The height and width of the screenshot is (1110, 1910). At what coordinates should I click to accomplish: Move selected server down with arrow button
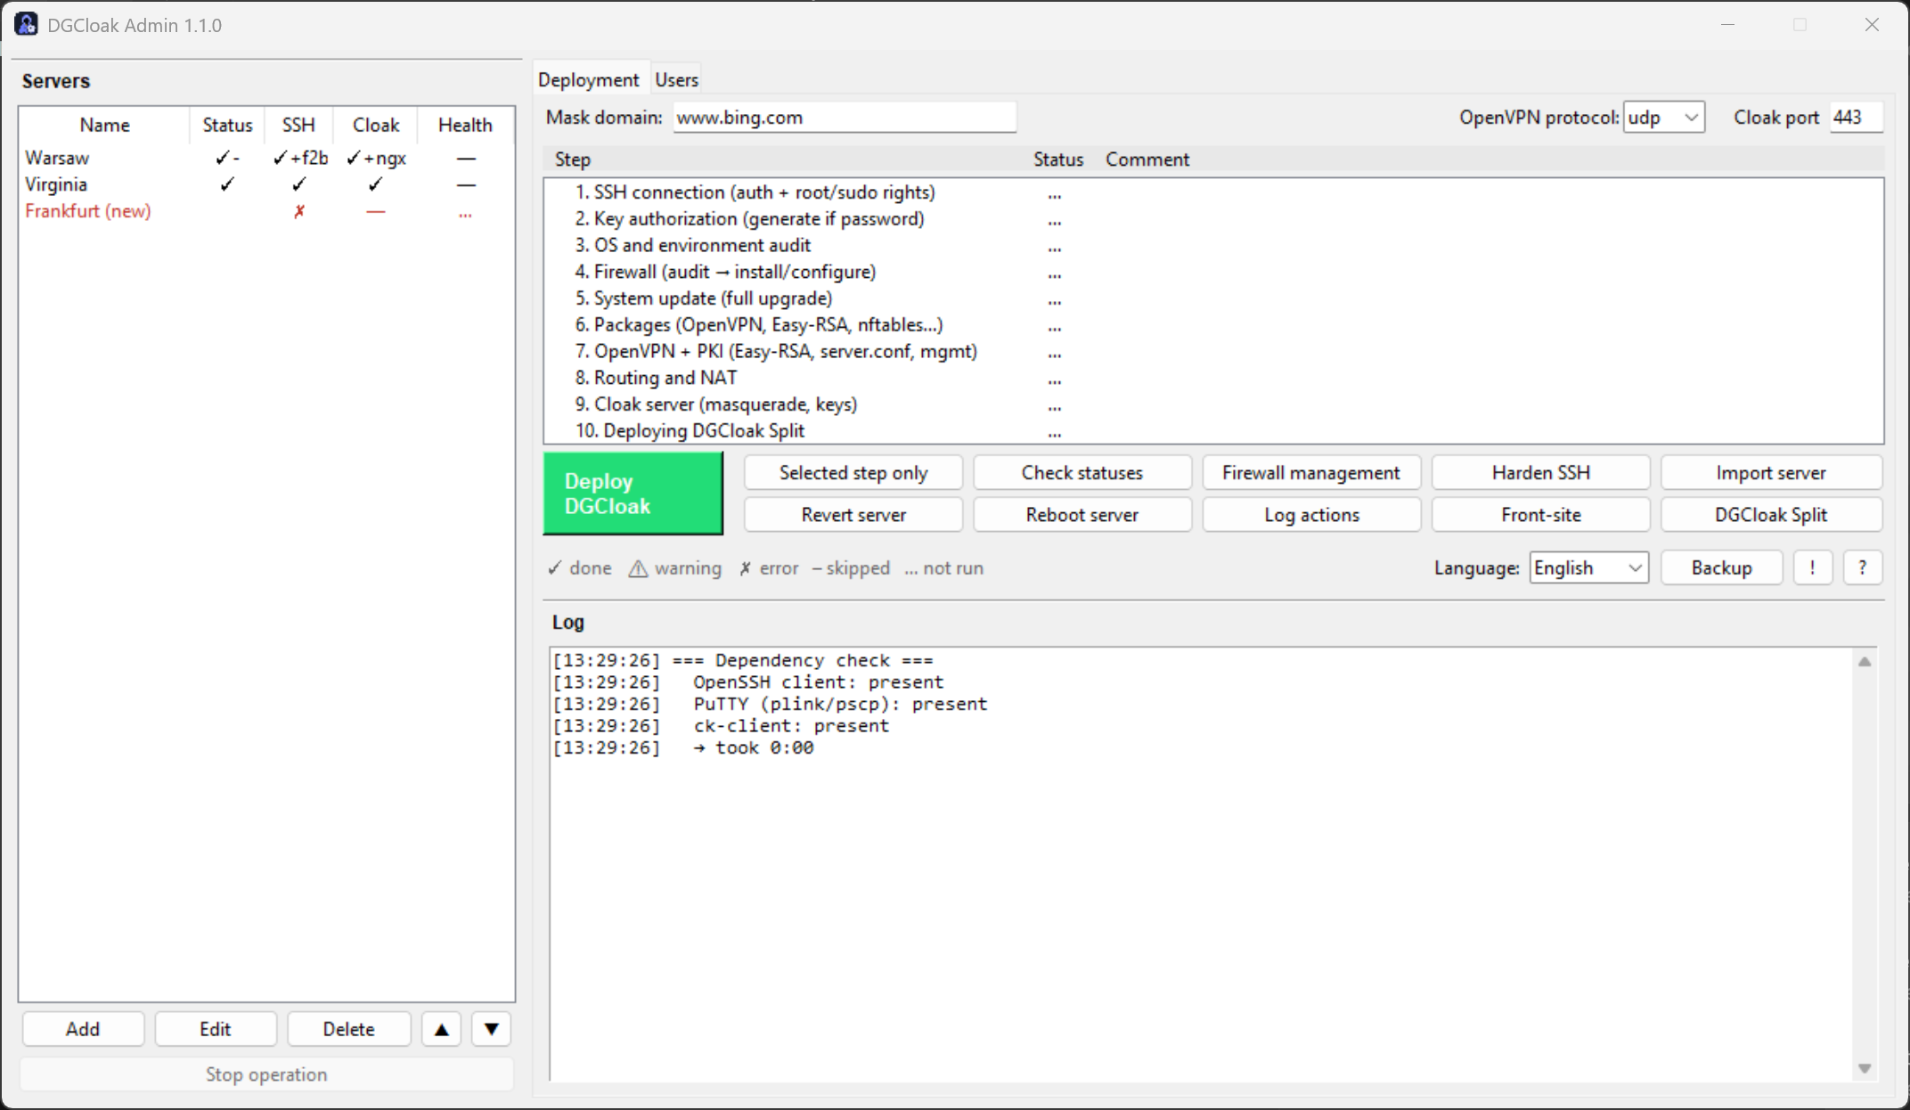pyautogui.click(x=491, y=1029)
